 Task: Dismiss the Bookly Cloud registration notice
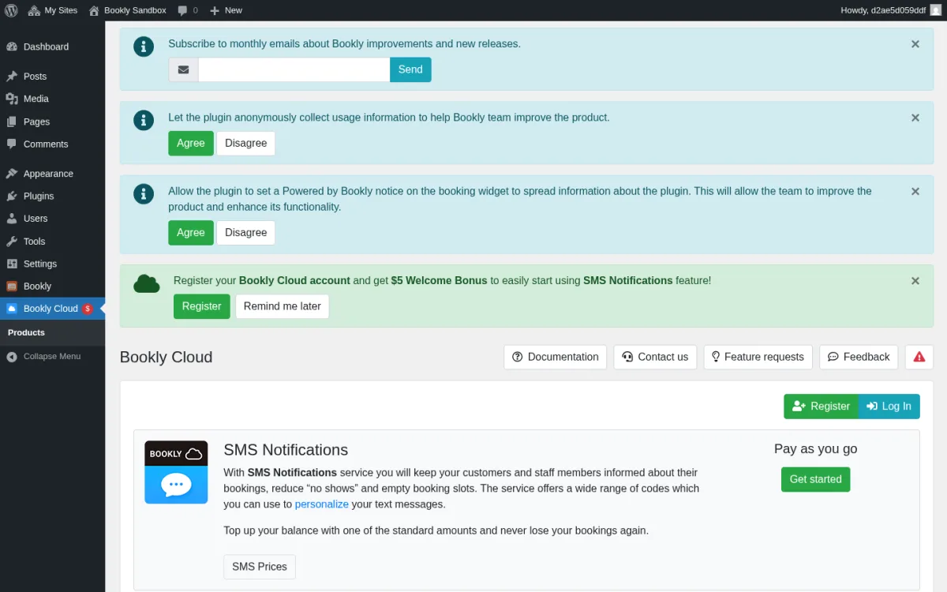[915, 280]
